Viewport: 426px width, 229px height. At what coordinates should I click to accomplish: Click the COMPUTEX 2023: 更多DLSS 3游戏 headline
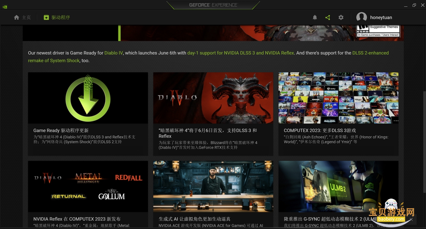pos(320,130)
